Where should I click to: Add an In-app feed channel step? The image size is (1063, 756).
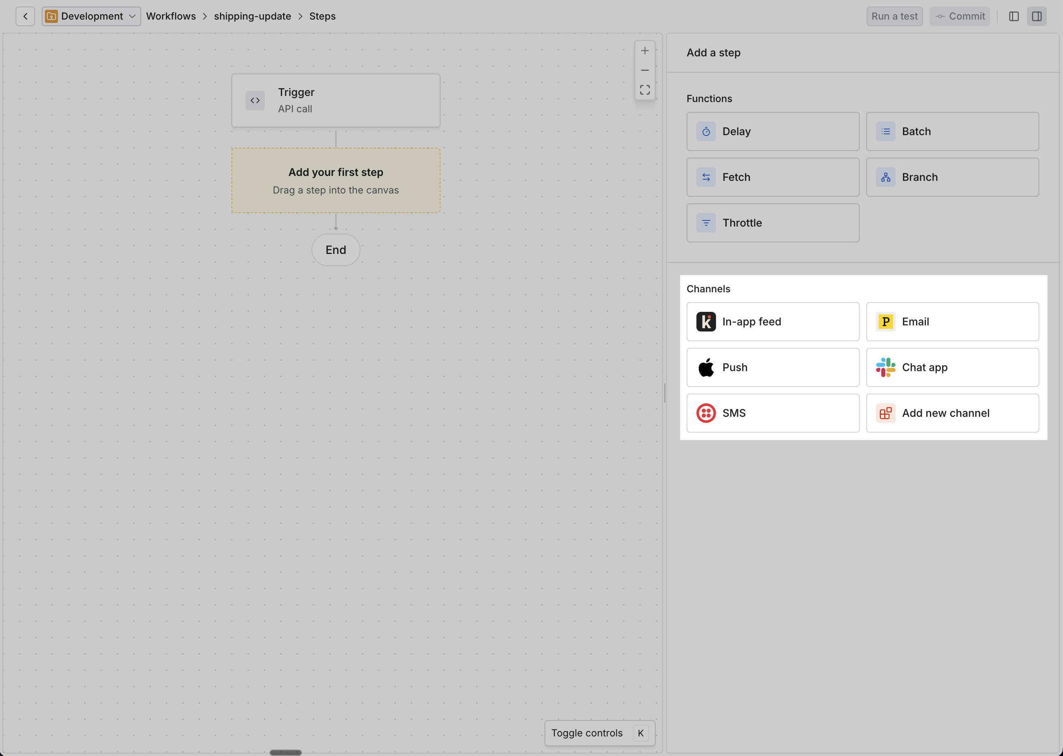[773, 321]
